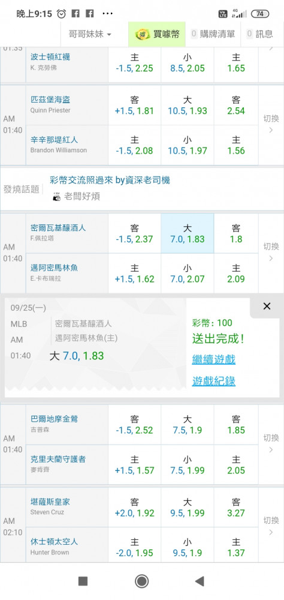Switch (切換) the Brewers vs Marlins row
Viewport: 284px width, 600px height.
[271, 252]
